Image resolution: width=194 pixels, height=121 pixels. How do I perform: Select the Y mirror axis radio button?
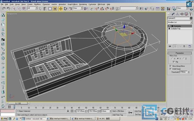click(178, 59)
